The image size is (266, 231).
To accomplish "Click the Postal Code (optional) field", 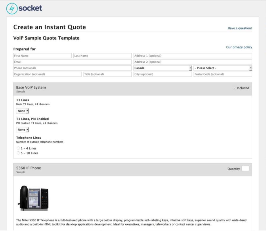I will 222,74.
